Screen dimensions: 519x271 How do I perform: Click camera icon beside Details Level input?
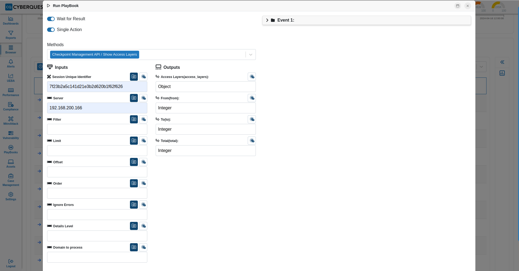134,226
